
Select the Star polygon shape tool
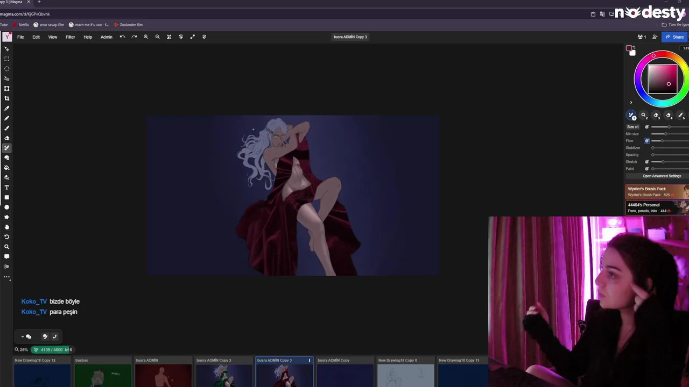coord(7,217)
